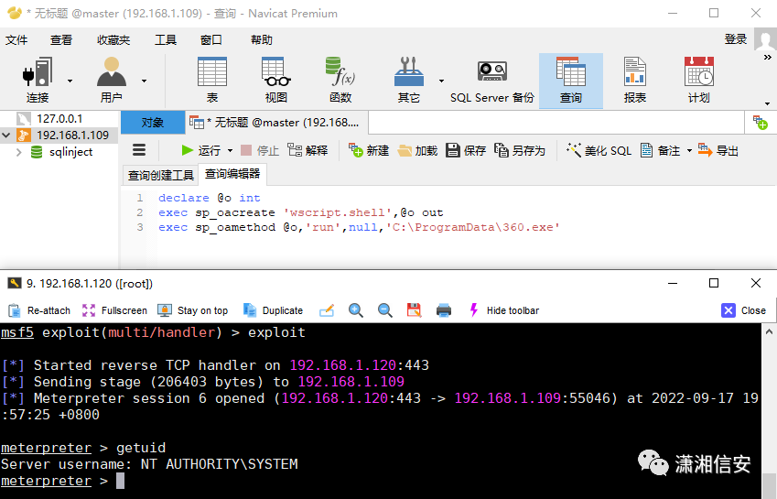Open the Function (函数) objects
This screenshot has height=499, width=777.
(x=340, y=80)
